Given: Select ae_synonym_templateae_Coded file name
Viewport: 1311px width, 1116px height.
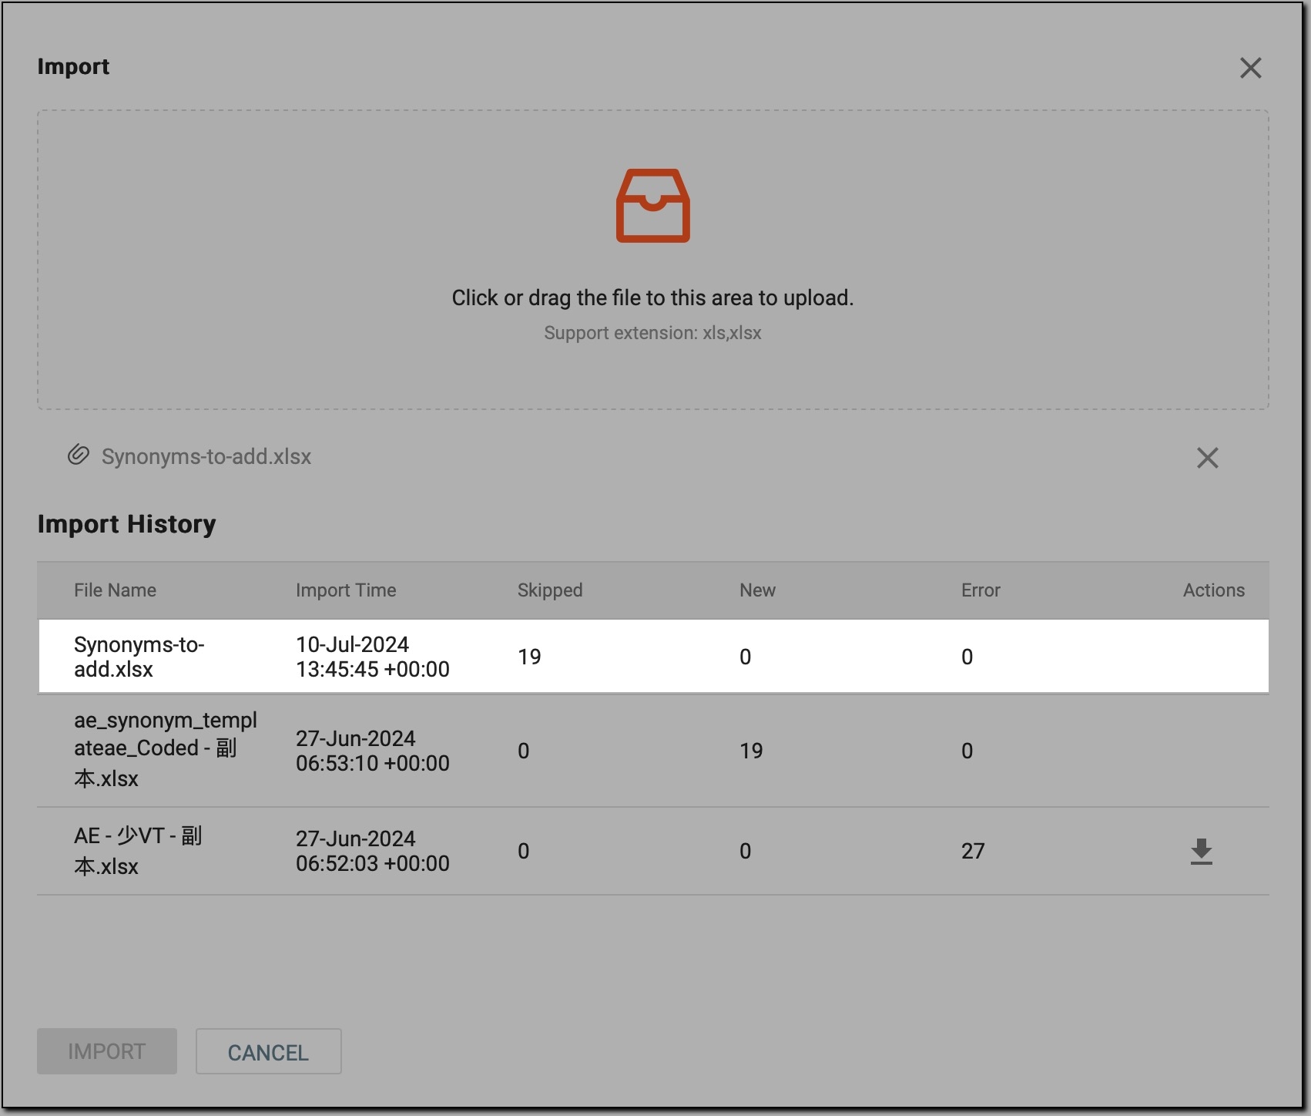Looking at the screenshot, I should coord(166,750).
